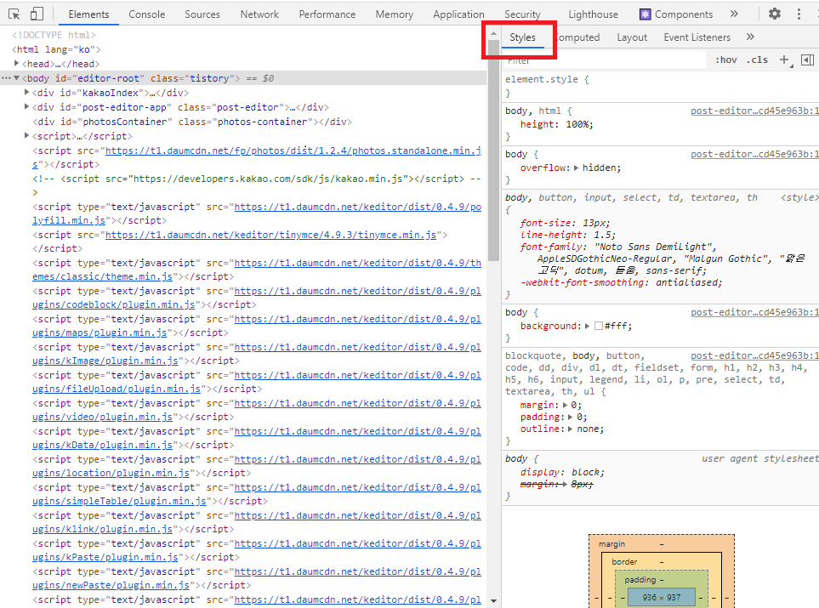This screenshot has height=608, width=819.
Task: Open the Lighthouse tab
Action: (594, 14)
